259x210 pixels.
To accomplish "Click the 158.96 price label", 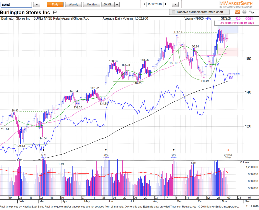I will coord(144,60).
